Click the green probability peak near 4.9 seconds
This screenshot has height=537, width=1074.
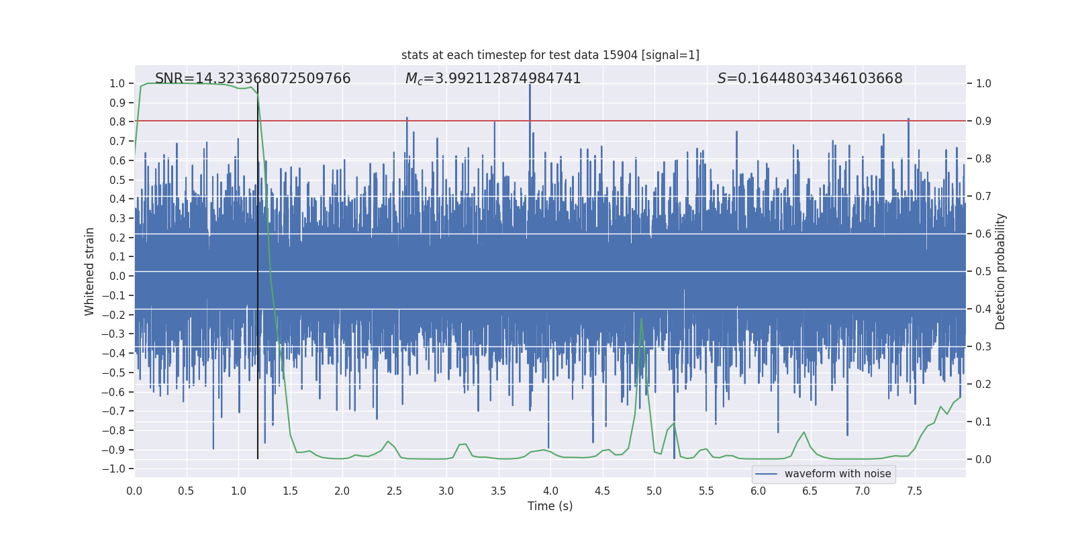point(642,320)
